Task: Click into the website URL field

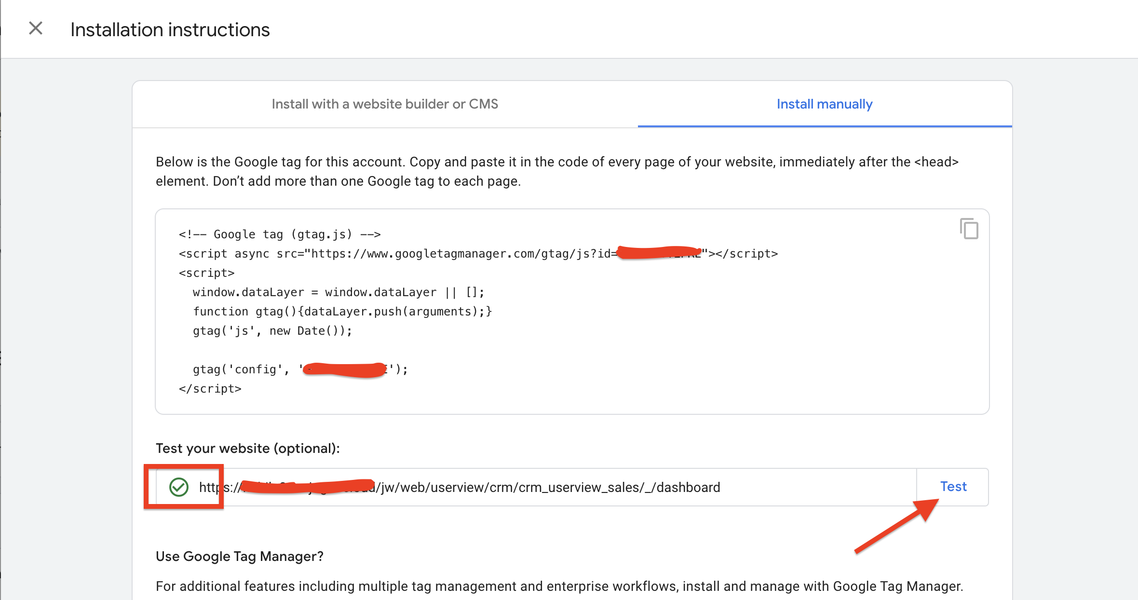Action: pyautogui.click(x=555, y=487)
